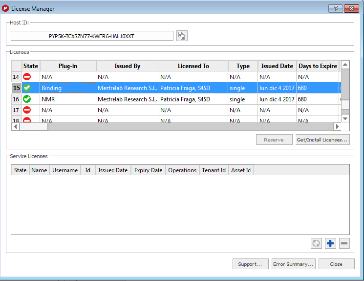
Task: Click the refresh service licenses icon
Action: click(x=316, y=243)
